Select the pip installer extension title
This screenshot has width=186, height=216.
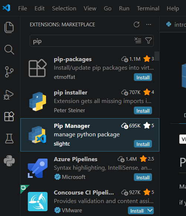(x=71, y=93)
